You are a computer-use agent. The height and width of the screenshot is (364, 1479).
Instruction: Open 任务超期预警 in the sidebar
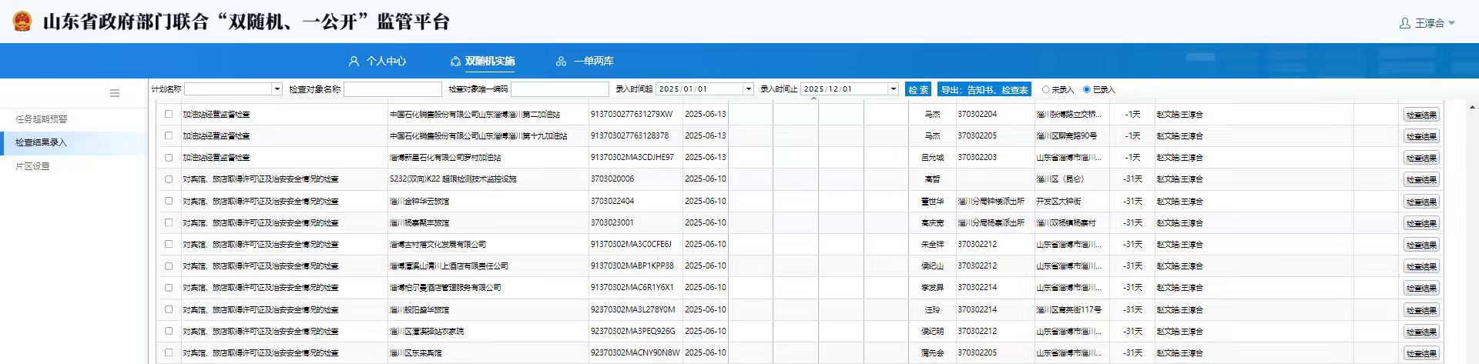coord(42,119)
